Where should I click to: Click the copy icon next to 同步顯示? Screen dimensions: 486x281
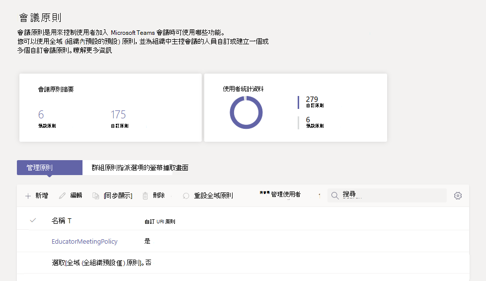[96, 196]
